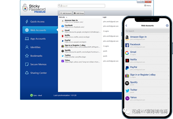Select the Twitter row in desktop list
The image size is (173, 119).
point(90,56)
